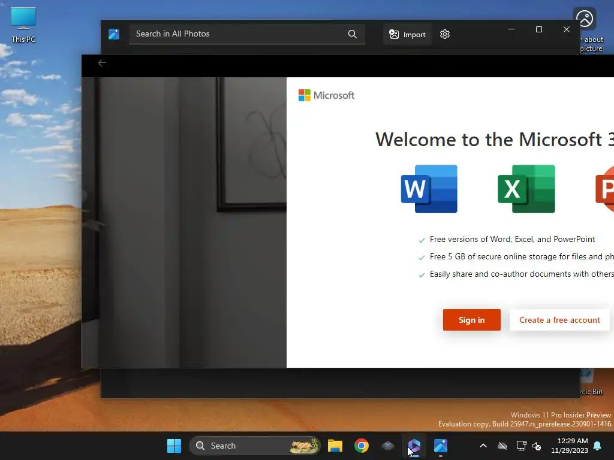Open the clock and date flyout
This screenshot has width=614, height=460.
tap(570, 446)
